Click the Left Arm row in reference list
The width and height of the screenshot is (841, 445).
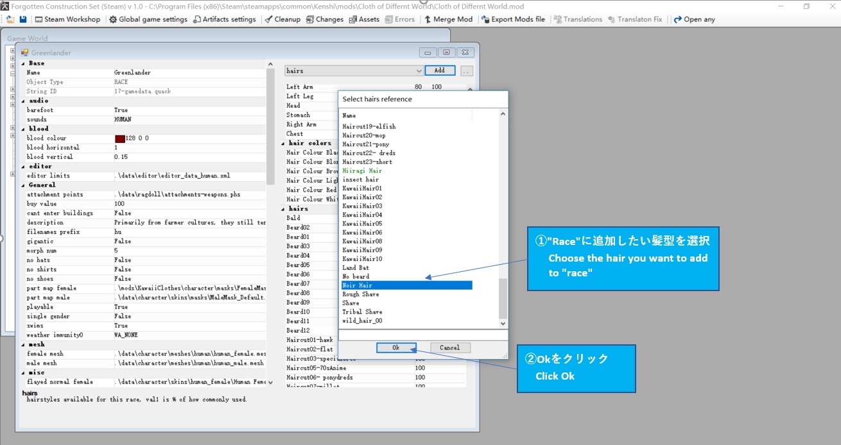(x=376, y=87)
